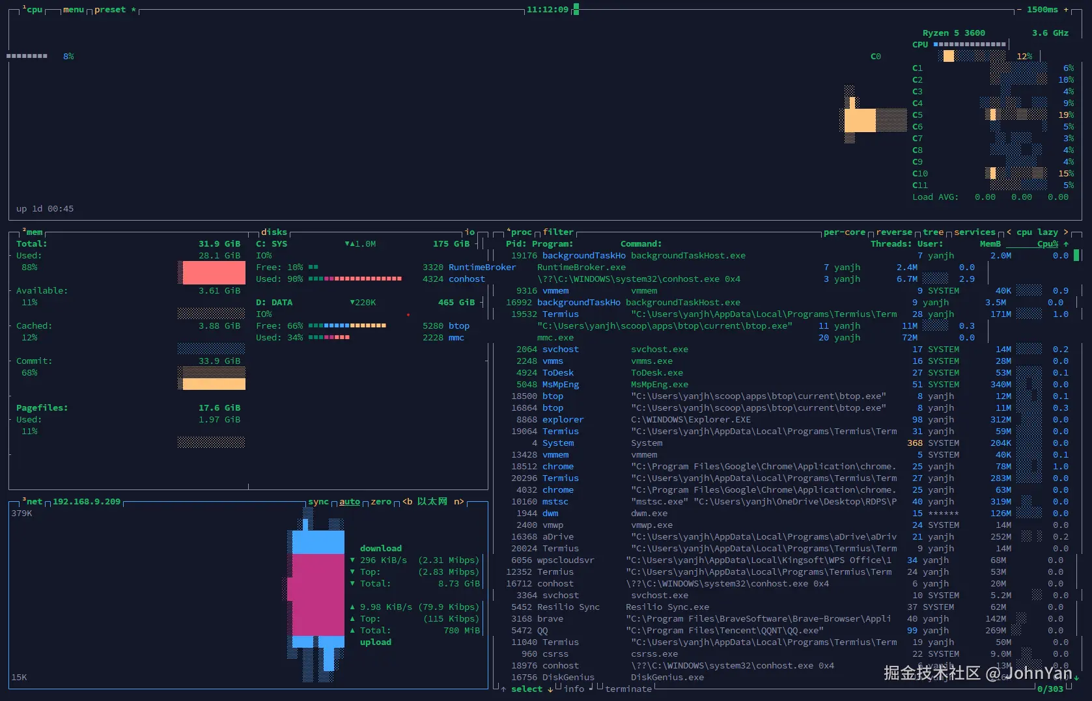Click the Pid: column header

(516, 244)
